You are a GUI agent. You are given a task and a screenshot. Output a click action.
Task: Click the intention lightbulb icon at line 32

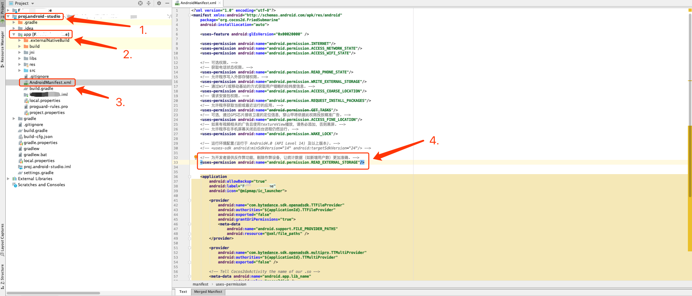196,157
